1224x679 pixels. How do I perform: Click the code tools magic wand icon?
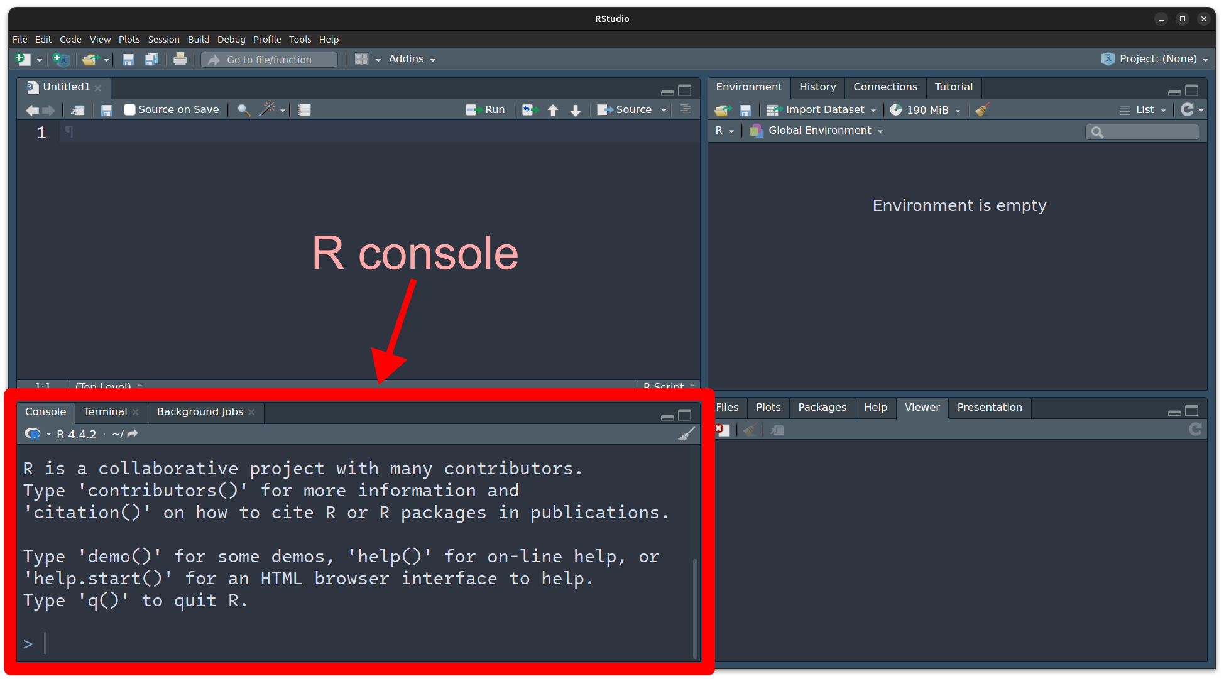pyautogui.click(x=268, y=109)
